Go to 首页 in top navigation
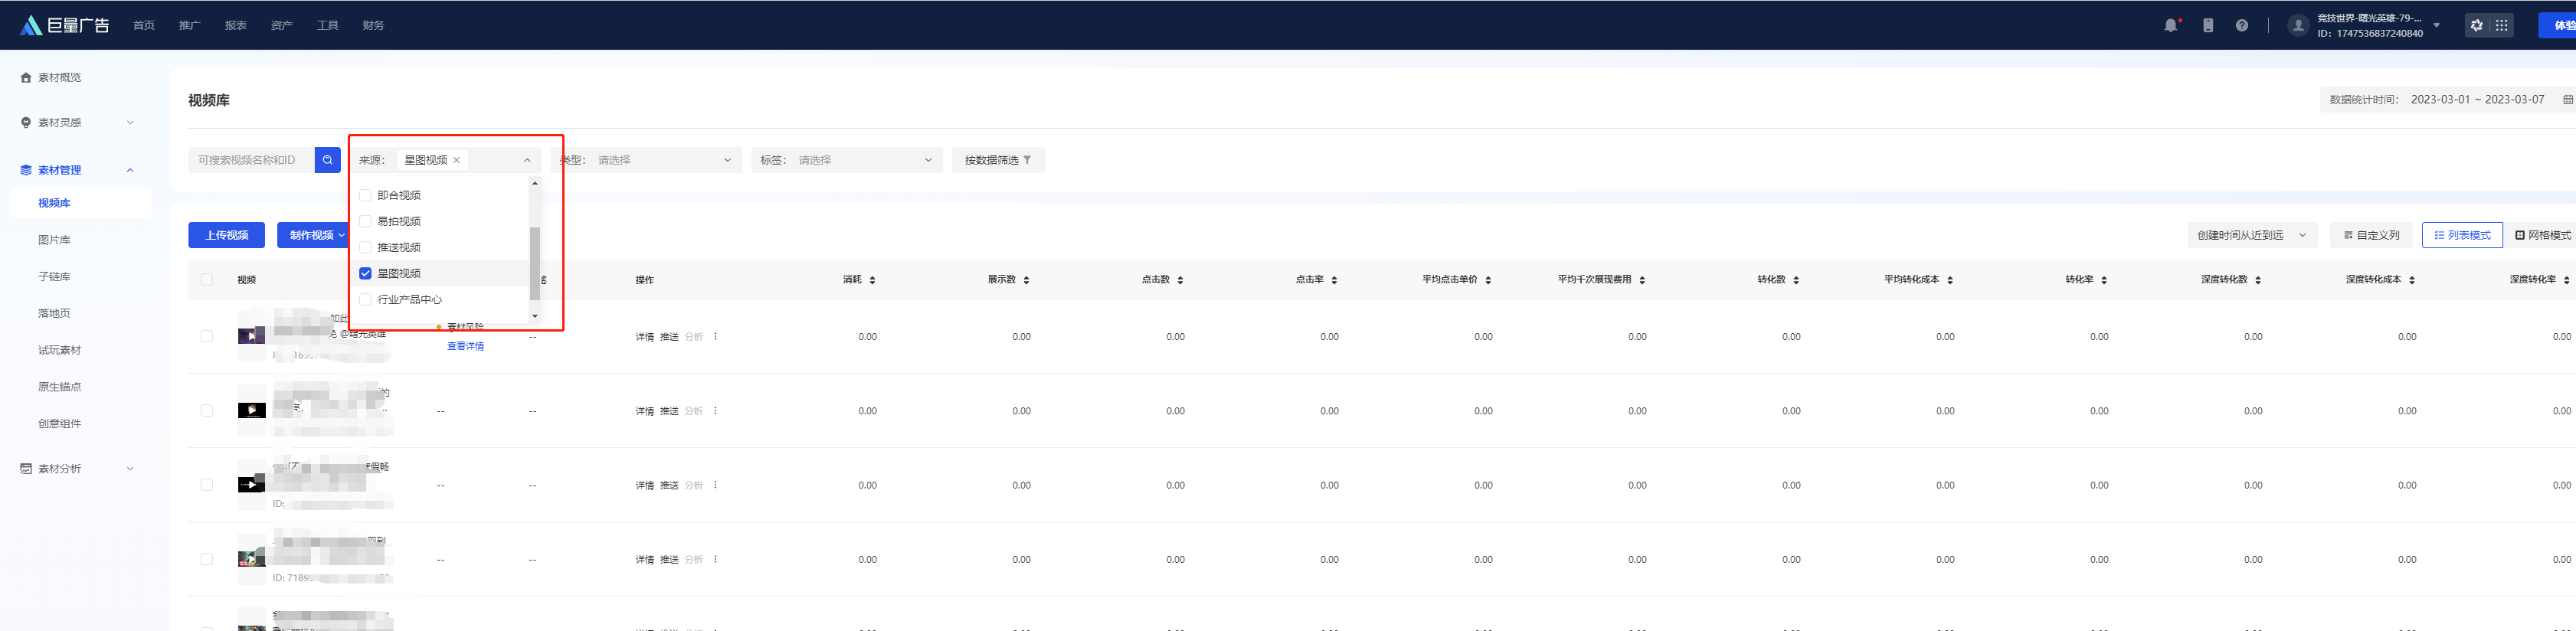2576x631 pixels. click(144, 25)
